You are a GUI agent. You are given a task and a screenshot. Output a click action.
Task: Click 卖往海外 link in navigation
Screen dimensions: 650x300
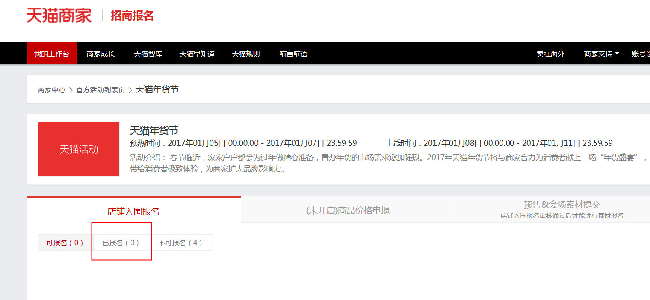pyautogui.click(x=551, y=54)
